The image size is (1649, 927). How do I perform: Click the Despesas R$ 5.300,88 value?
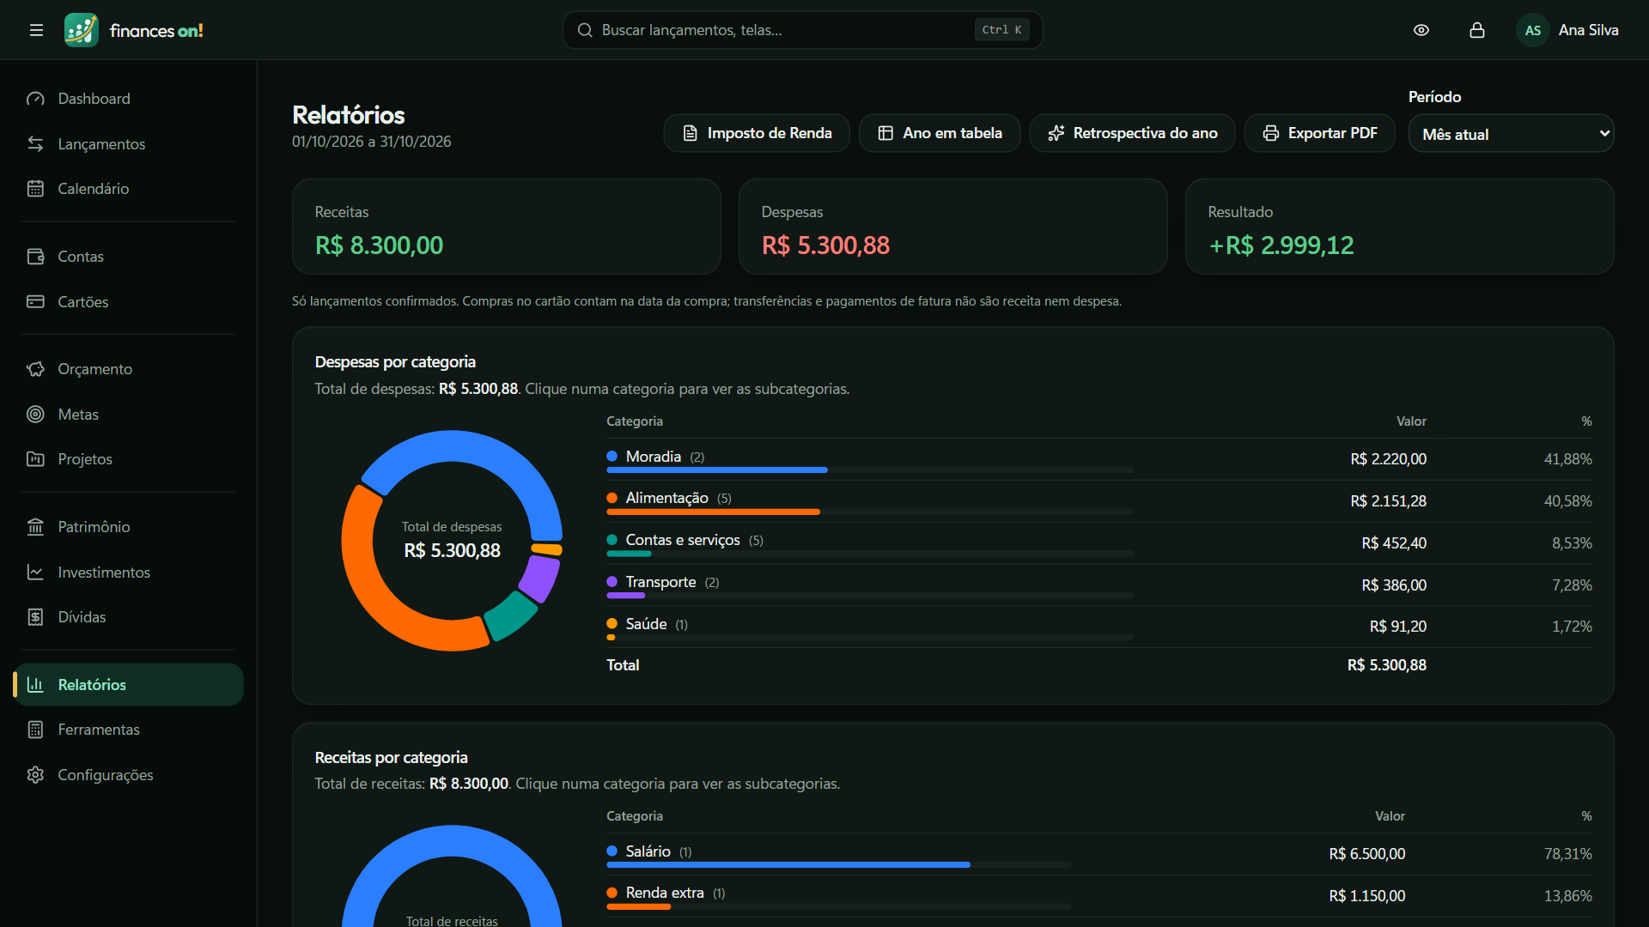825,245
